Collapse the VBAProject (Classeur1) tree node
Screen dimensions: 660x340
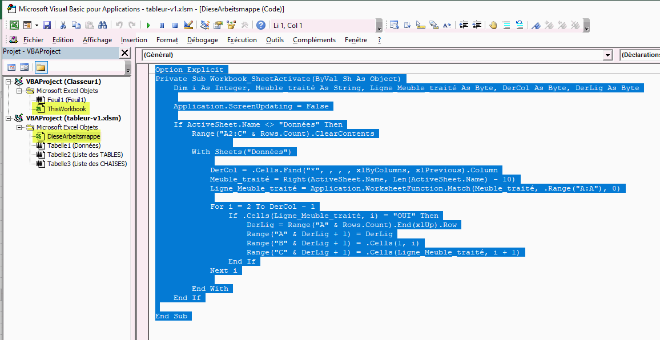click(x=8, y=82)
